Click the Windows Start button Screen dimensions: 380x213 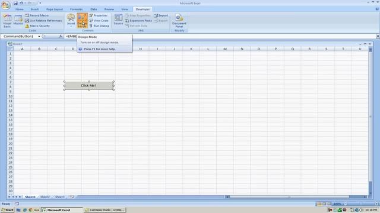(7, 210)
